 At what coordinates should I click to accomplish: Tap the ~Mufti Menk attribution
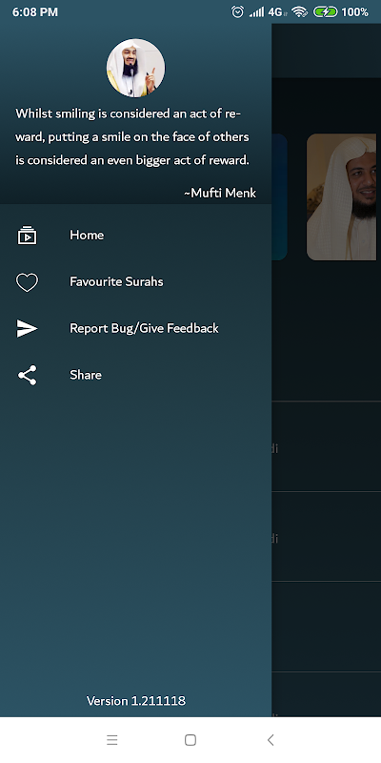[220, 194]
